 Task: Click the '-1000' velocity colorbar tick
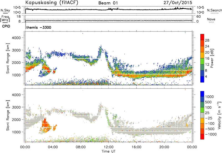pyautogui.click(x=211, y=134)
